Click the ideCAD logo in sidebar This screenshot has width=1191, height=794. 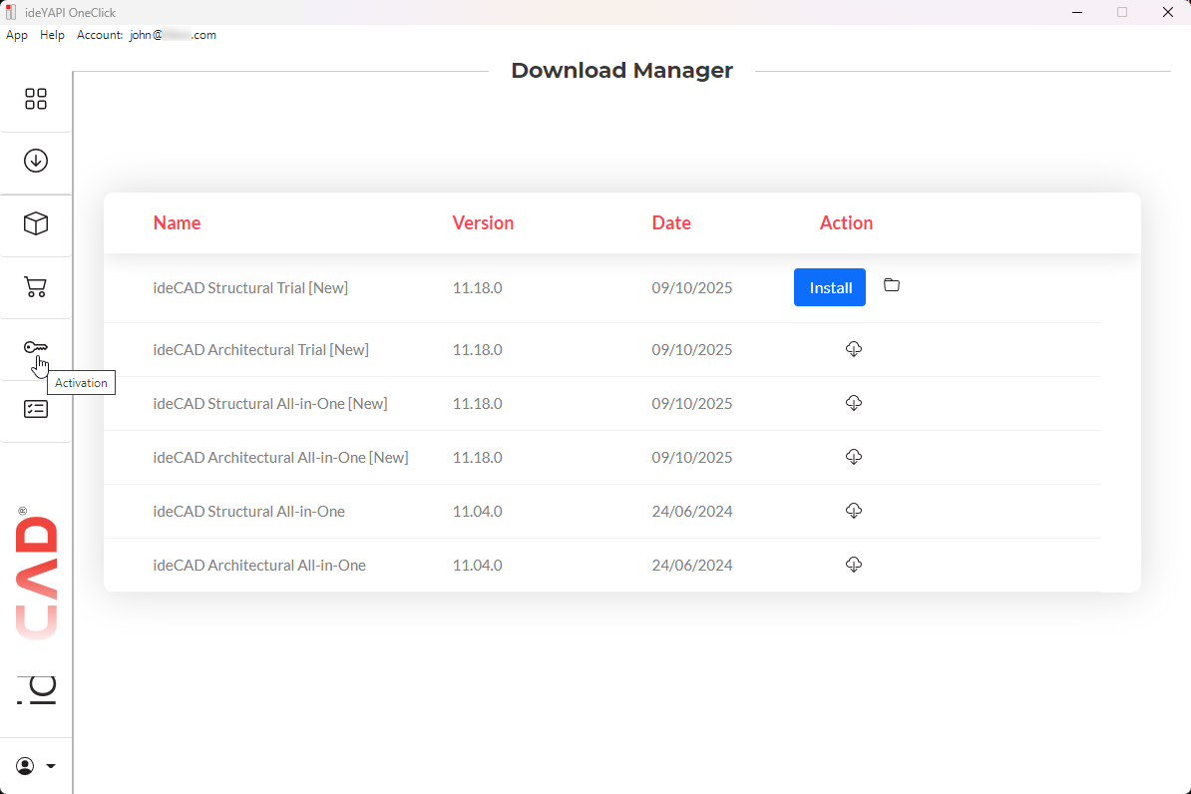point(37,608)
